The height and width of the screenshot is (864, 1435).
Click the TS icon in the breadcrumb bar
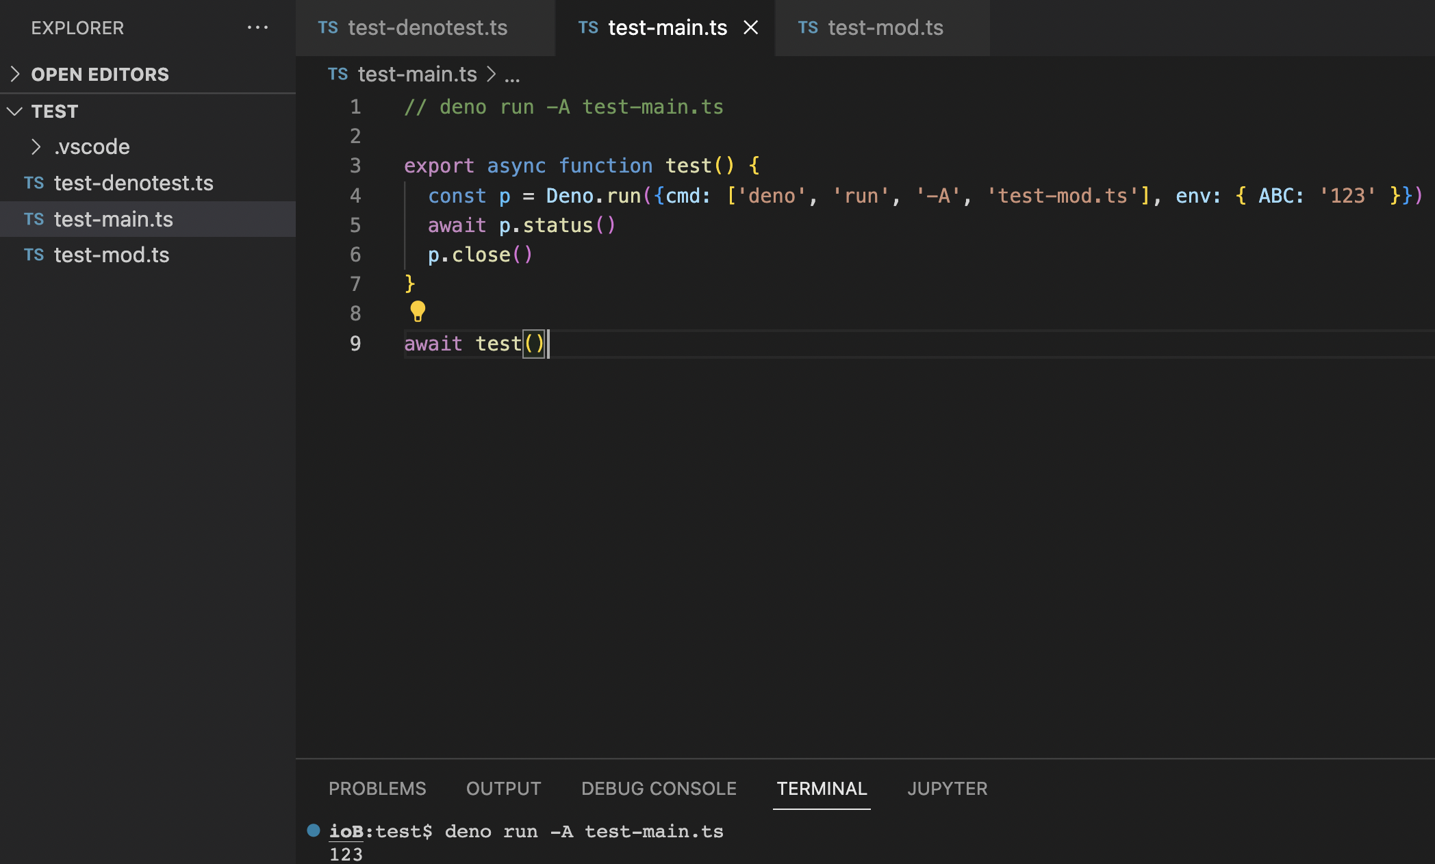click(x=338, y=74)
